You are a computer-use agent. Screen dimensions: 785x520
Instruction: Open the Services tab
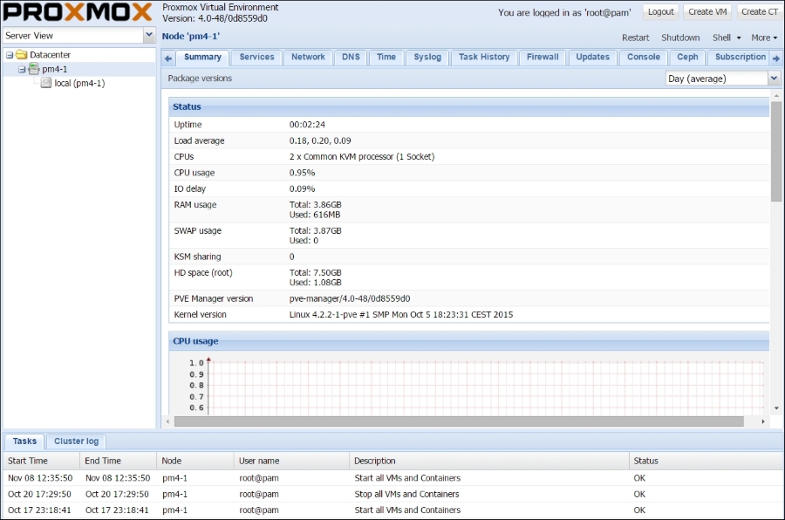click(256, 57)
